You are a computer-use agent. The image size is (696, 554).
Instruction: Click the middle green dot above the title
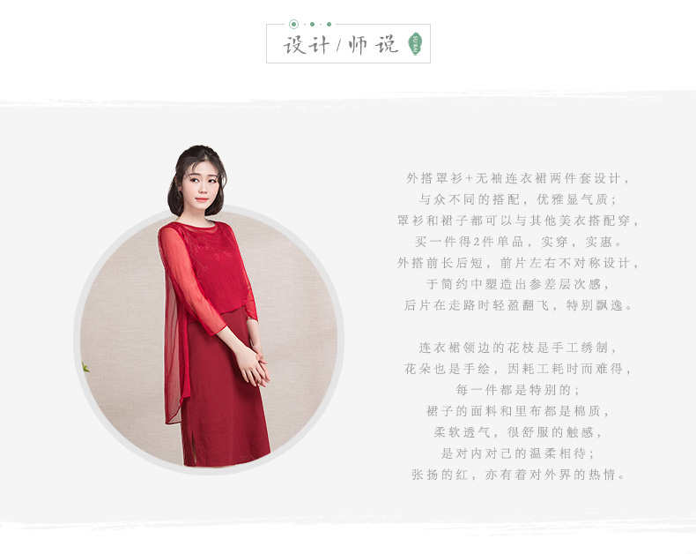(313, 25)
